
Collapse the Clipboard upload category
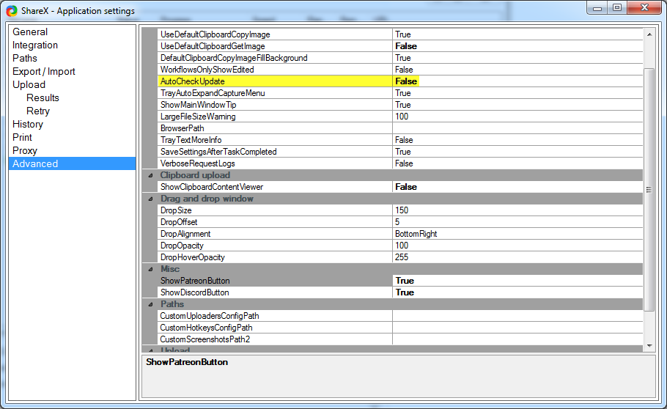pos(150,175)
